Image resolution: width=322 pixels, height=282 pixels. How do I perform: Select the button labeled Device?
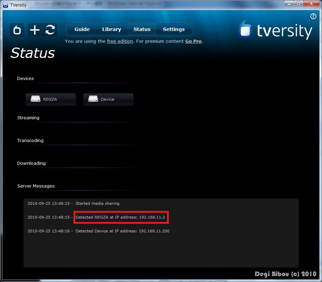click(108, 99)
